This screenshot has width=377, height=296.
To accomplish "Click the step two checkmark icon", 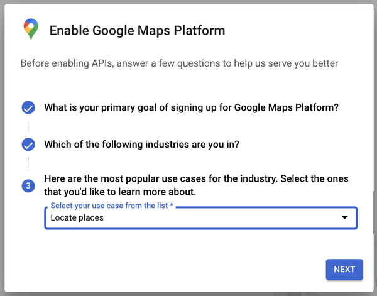I will 28,145.
